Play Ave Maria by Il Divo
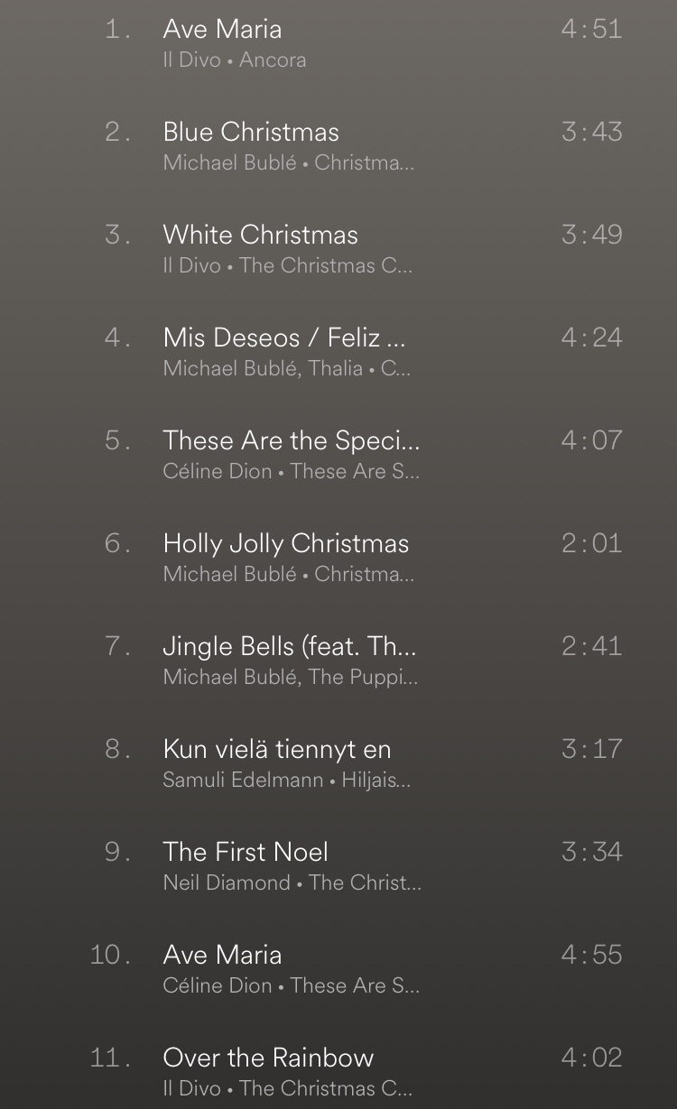Viewport: 677px width, 1109px height. point(338,43)
